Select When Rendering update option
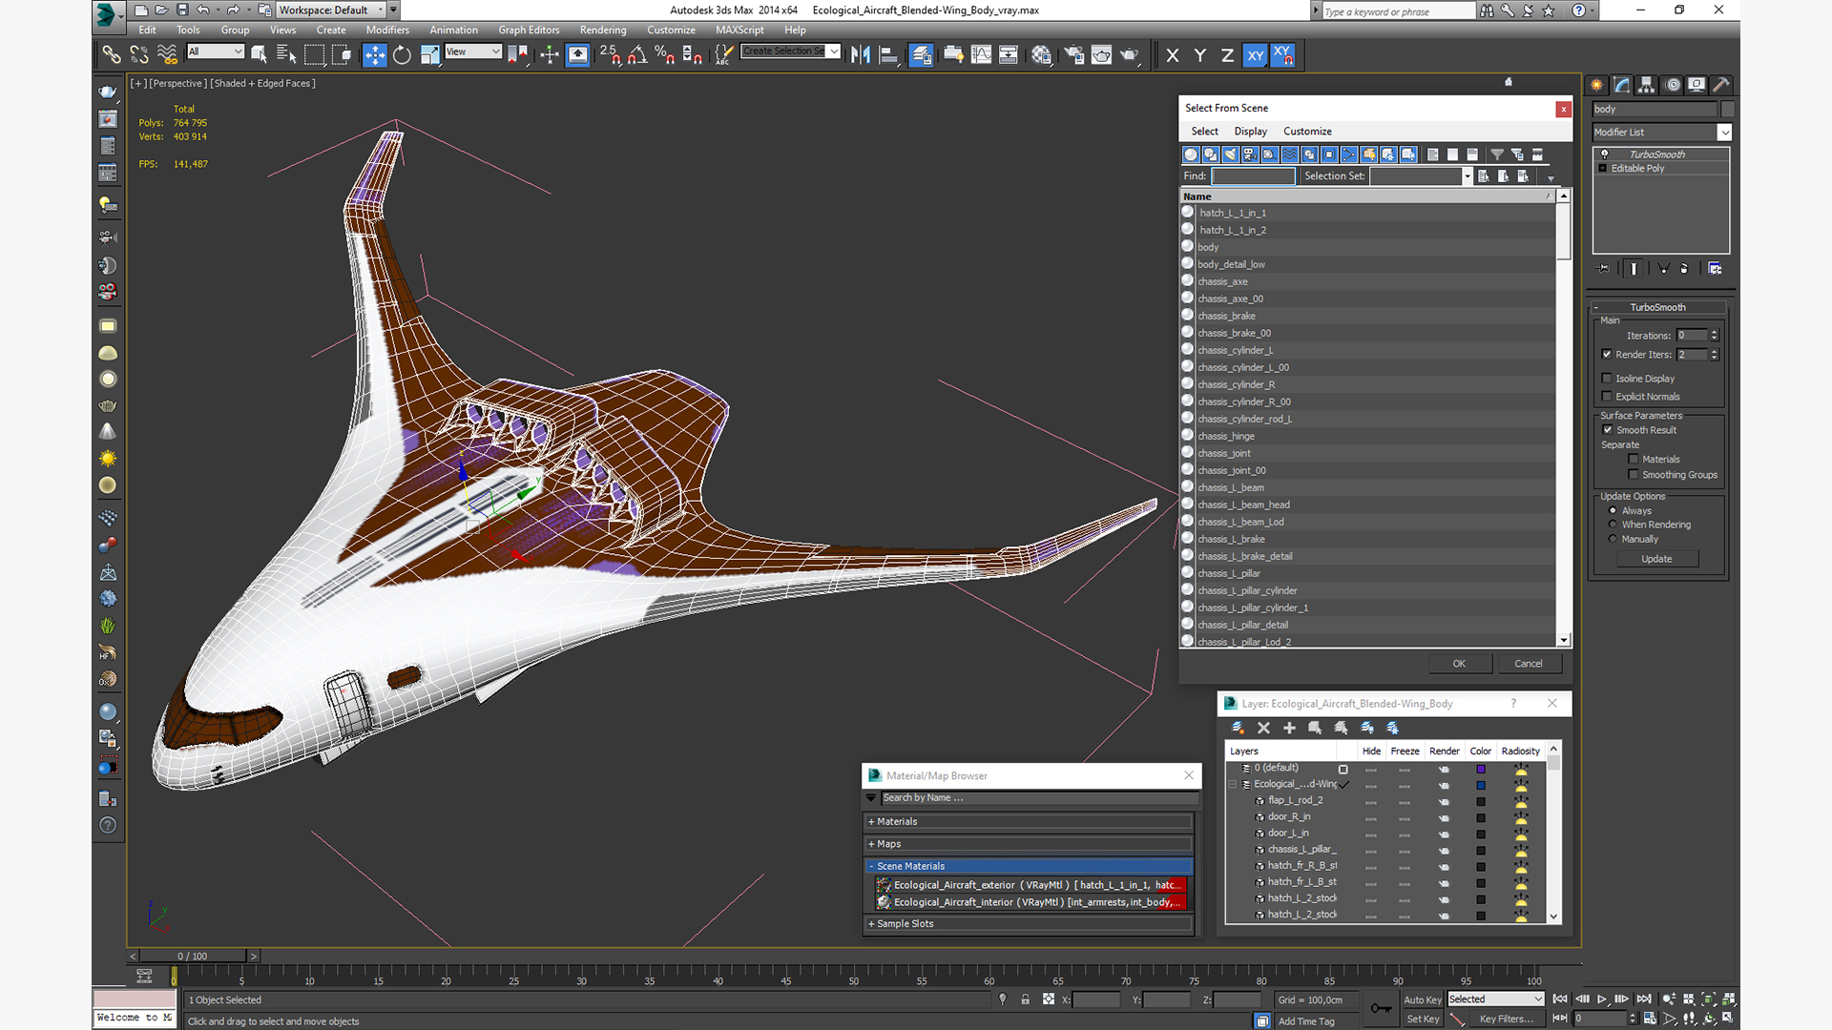The height and width of the screenshot is (1030, 1832). pos(1613,525)
